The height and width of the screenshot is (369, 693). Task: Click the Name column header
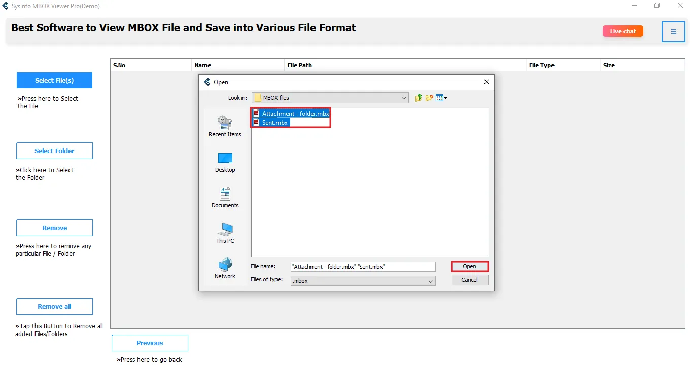pyautogui.click(x=238, y=65)
